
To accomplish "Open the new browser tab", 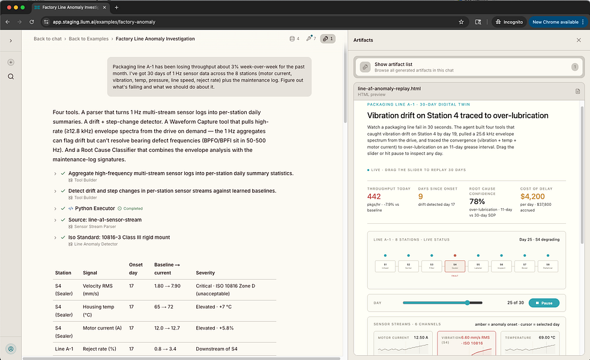I will (x=116, y=7).
